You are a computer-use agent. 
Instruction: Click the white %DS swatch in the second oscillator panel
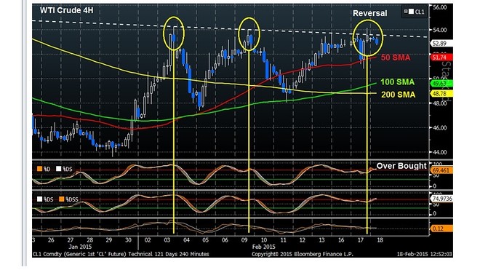[x=39, y=199]
